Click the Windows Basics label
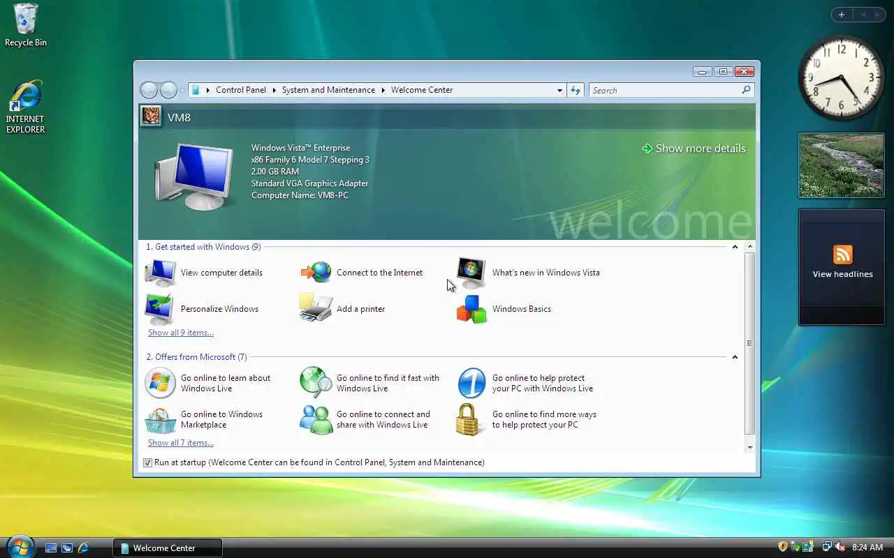Image resolution: width=894 pixels, height=558 pixels. click(x=522, y=309)
